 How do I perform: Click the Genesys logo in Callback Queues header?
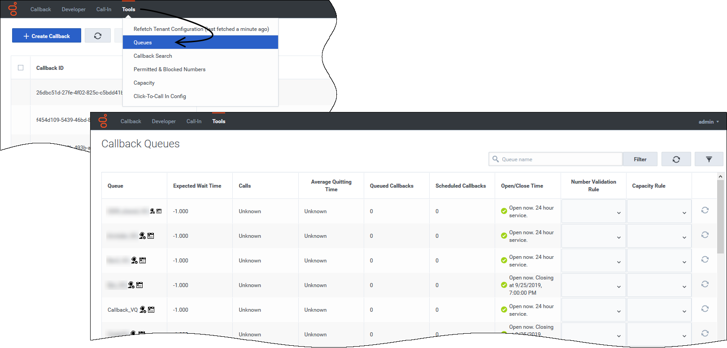(x=103, y=121)
